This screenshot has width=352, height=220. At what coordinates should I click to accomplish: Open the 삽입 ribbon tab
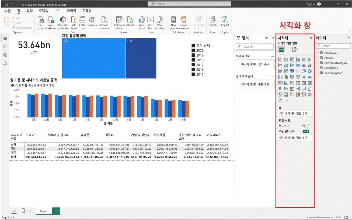[x=30, y=11]
